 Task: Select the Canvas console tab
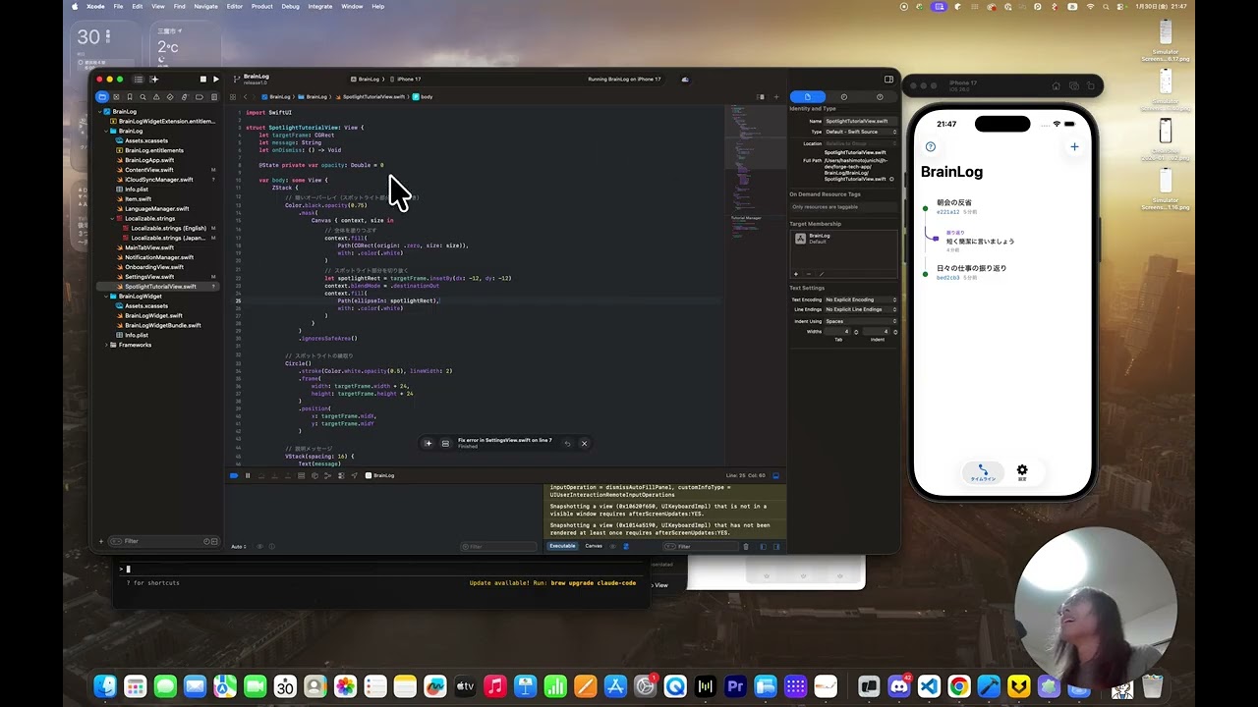594,546
